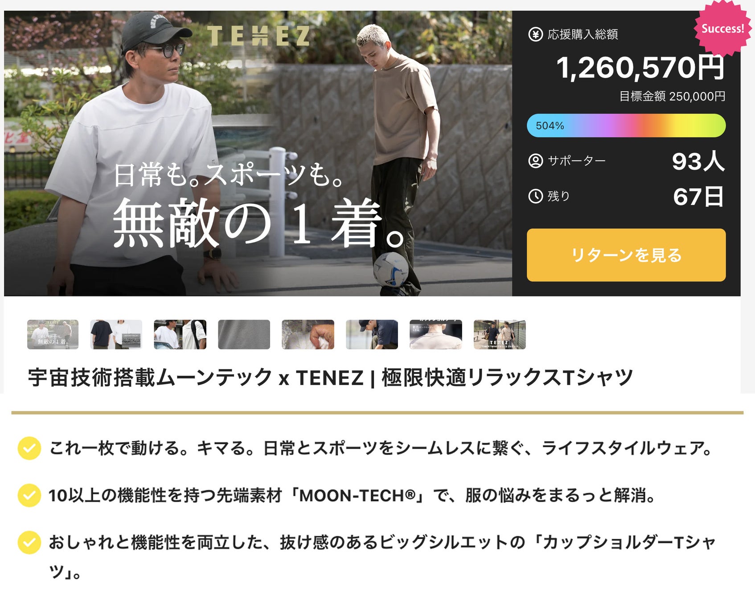Select the thumbnail of man in navy shirt

(372, 334)
